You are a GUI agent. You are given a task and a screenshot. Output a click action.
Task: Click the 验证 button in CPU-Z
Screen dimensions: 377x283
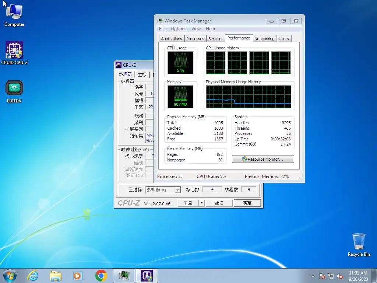(219, 203)
